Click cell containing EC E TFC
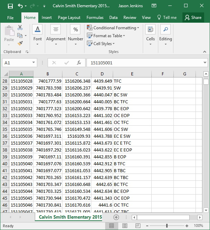The height and width of the screenshot is (230, 210). point(132,143)
